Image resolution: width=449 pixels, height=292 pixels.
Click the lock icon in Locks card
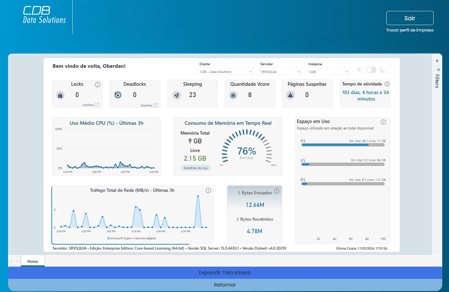[60, 95]
